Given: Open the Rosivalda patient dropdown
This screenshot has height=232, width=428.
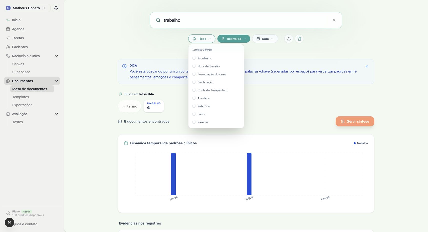Looking at the screenshot, I should (x=234, y=39).
